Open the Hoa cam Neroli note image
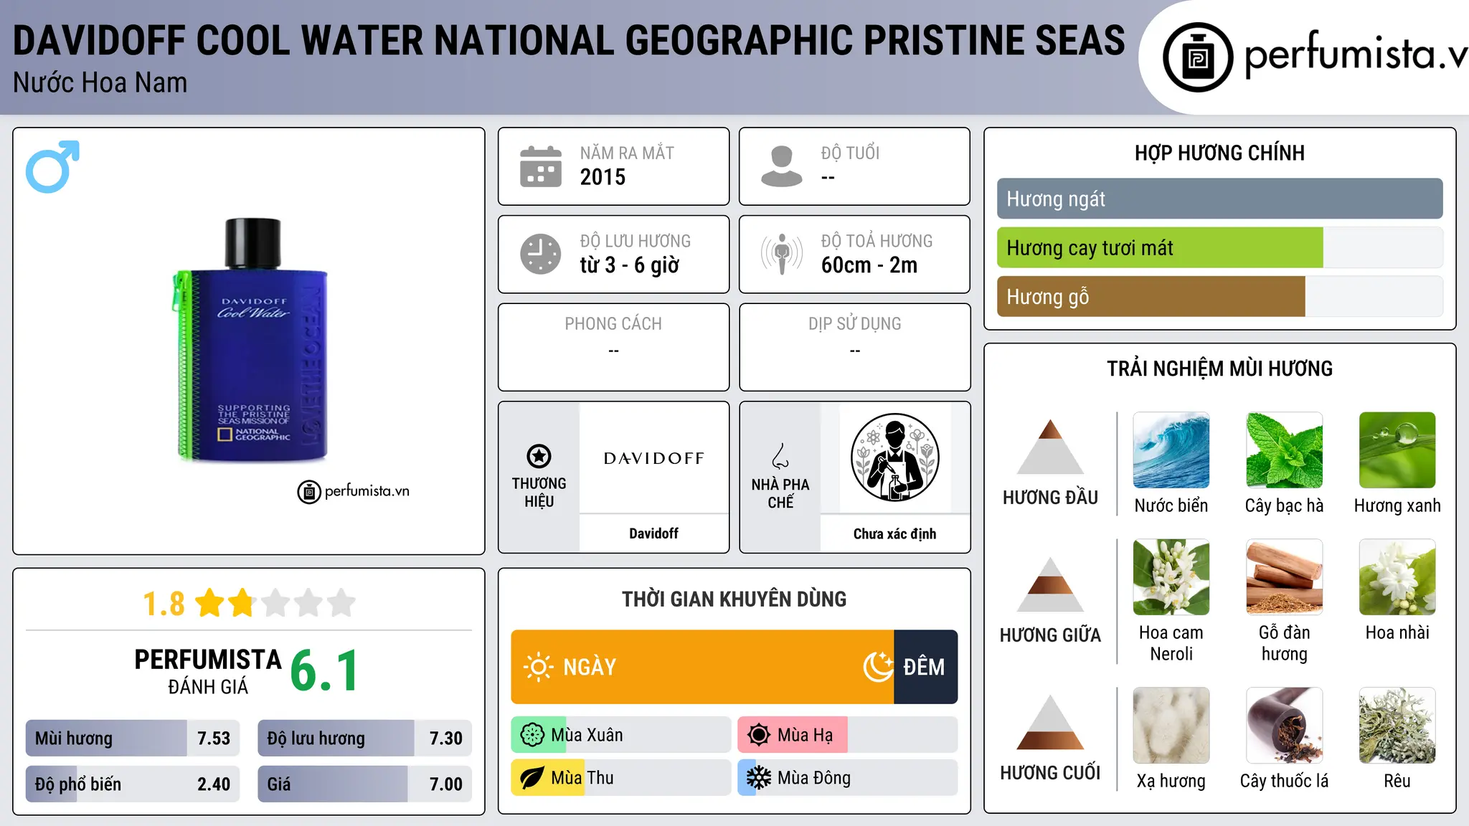Viewport: 1469px width, 826px height. 1171,577
